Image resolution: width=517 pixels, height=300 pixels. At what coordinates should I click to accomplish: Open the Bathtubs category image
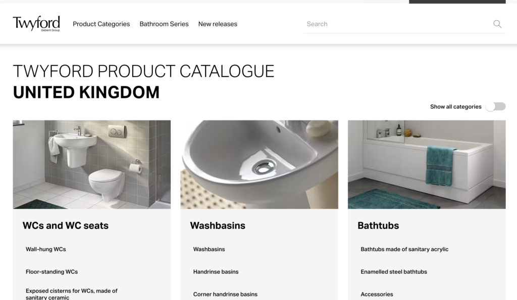(x=427, y=164)
